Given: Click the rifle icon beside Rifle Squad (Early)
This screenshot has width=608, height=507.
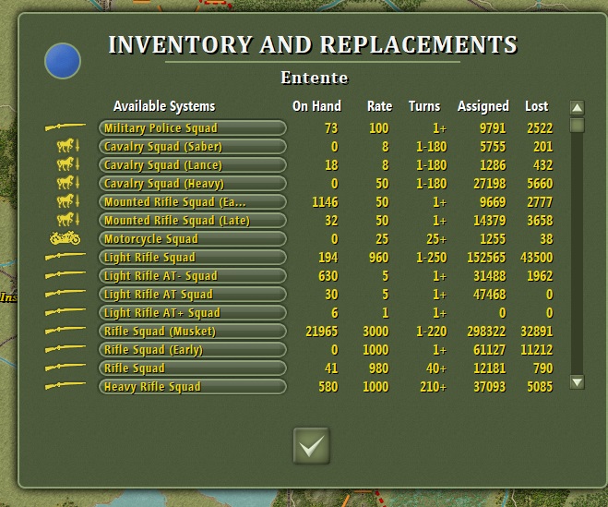Looking at the screenshot, I should (x=66, y=348).
